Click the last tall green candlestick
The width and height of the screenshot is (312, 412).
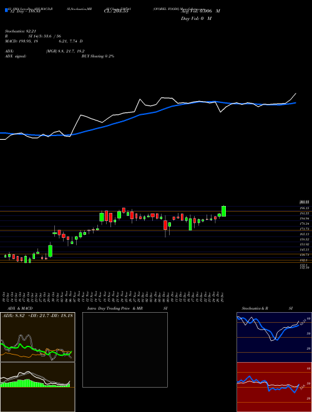224,211
